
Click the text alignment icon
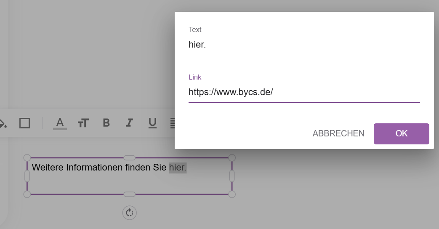point(173,123)
